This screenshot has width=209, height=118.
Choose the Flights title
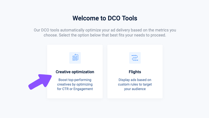[x=135, y=72]
